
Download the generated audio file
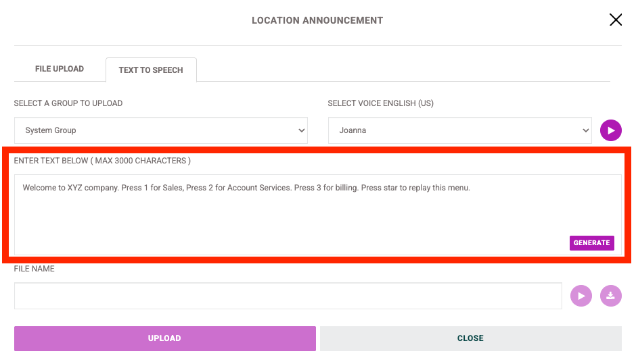(610, 296)
